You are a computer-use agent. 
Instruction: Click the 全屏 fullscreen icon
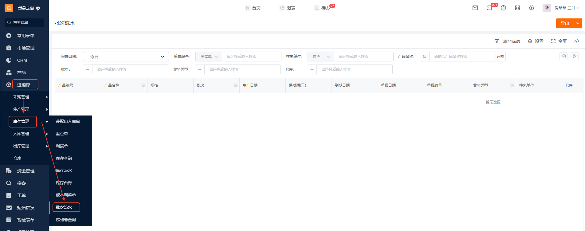tap(553, 41)
